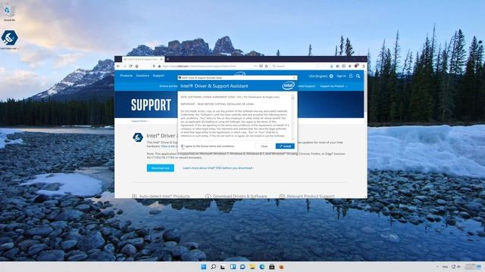Click the Firefox home button

pos(137,66)
